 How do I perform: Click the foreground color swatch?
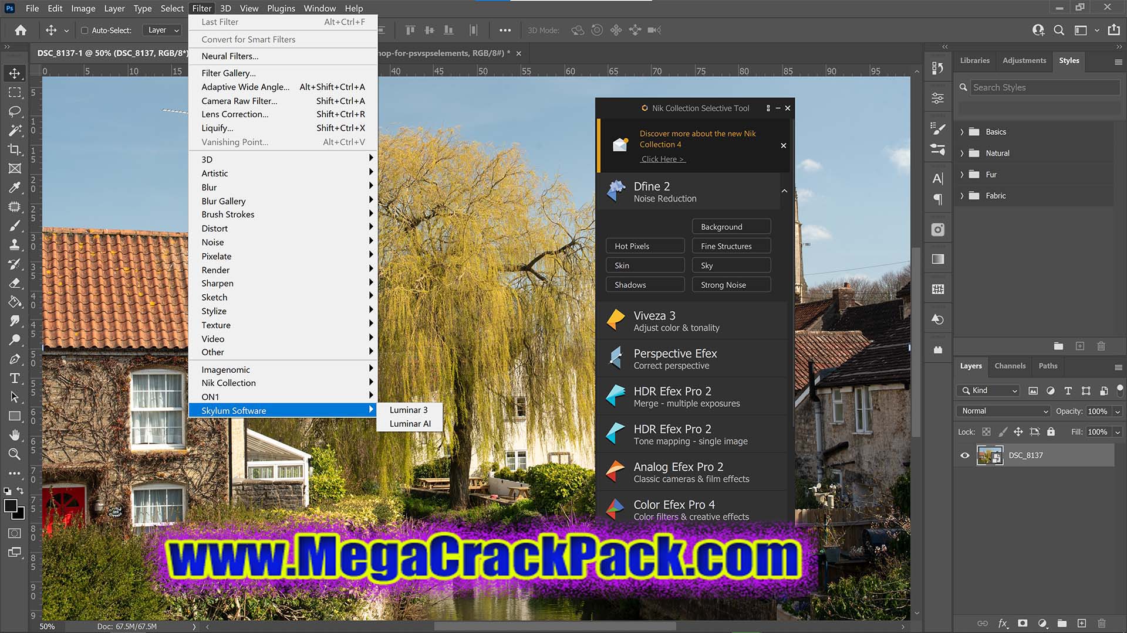point(11,506)
